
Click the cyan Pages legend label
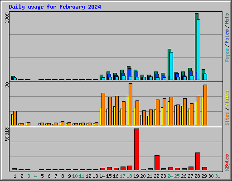coord(227,55)
